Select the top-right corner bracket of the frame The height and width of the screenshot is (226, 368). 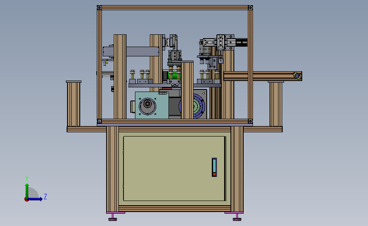click(250, 8)
